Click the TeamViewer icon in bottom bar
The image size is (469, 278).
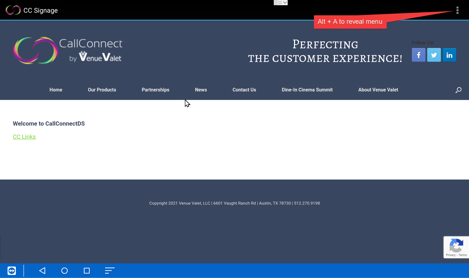pyautogui.click(x=12, y=271)
